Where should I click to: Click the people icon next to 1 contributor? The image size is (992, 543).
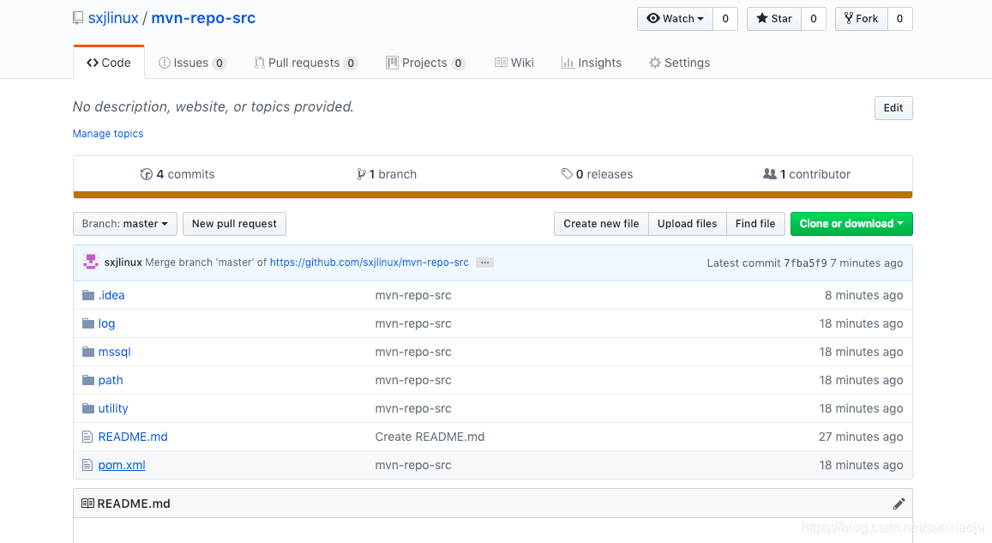[x=769, y=173]
